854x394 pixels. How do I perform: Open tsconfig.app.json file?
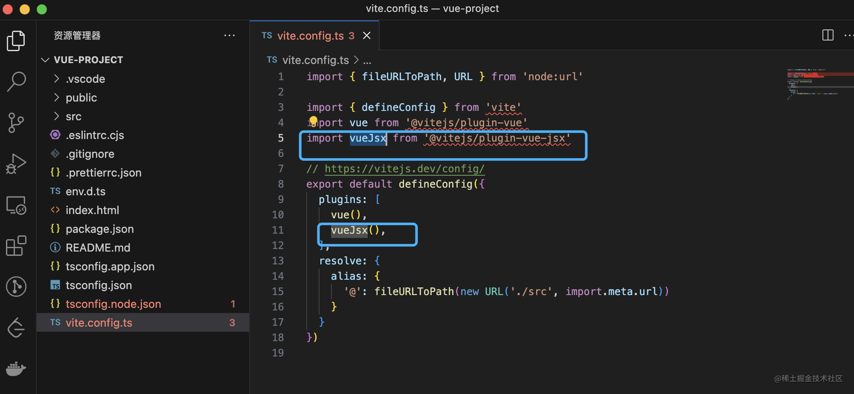tap(110, 267)
